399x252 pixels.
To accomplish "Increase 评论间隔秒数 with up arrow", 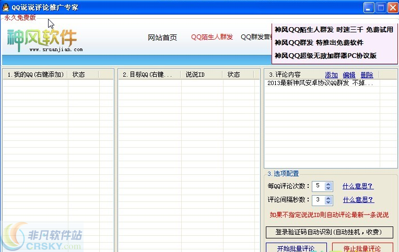I will pyautogui.click(x=328, y=197).
